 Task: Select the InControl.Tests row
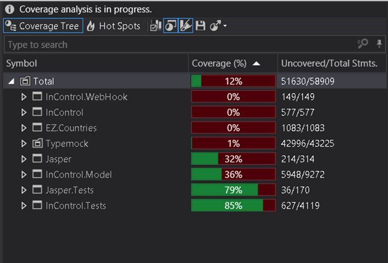point(194,206)
